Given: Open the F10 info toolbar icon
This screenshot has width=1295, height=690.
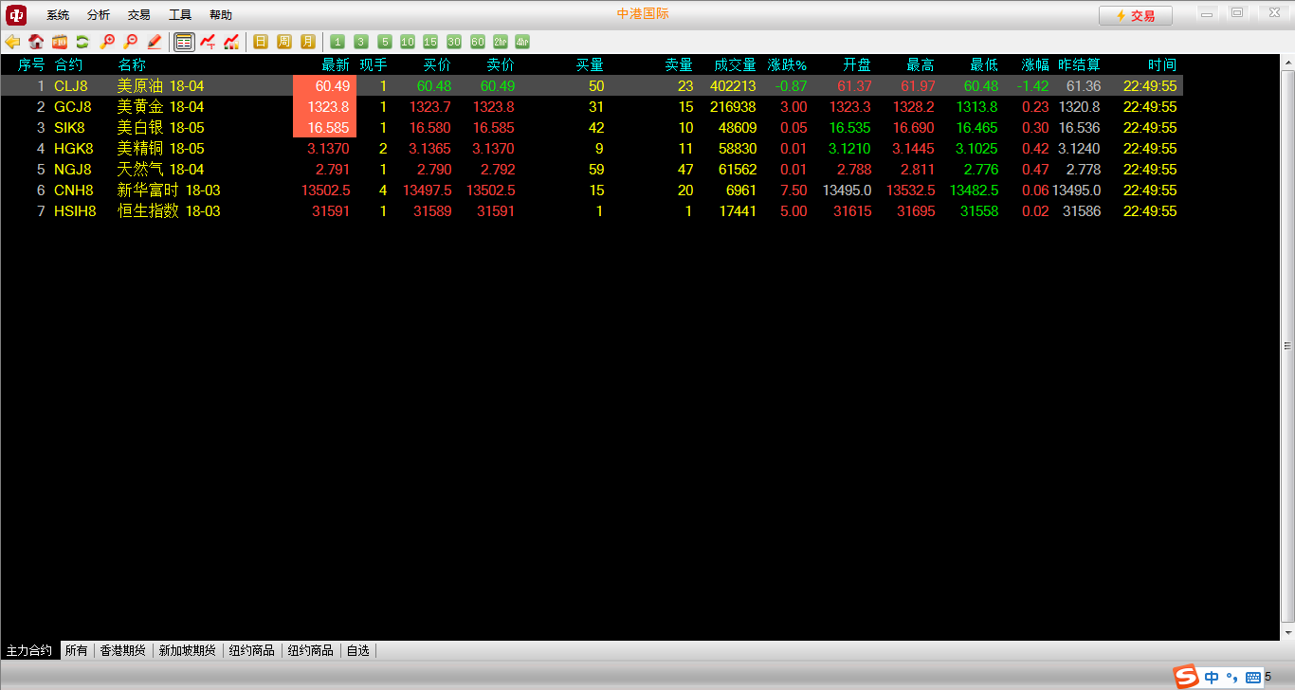Looking at the screenshot, I should pyautogui.click(x=59, y=42).
